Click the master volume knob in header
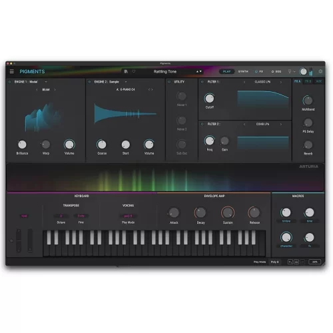 303,71
